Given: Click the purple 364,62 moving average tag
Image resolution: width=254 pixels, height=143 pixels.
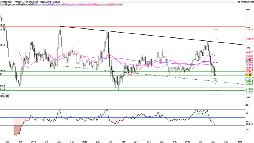Looking at the screenshot, I should (250, 65).
